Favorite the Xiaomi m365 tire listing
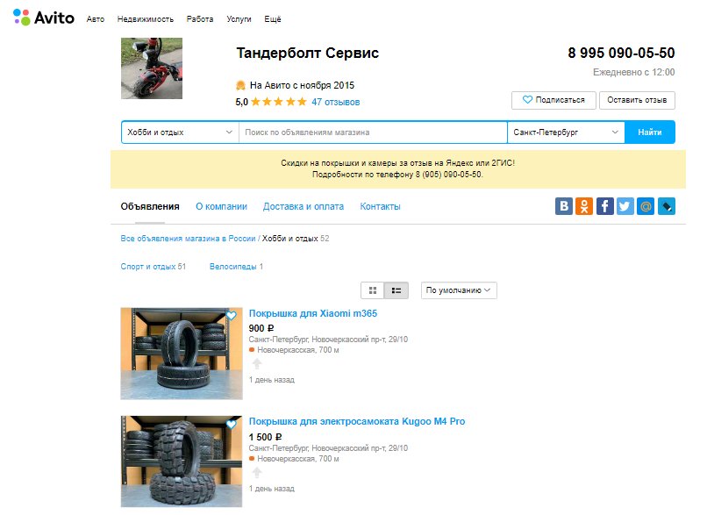The height and width of the screenshot is (515, 707). click(232, 316)
